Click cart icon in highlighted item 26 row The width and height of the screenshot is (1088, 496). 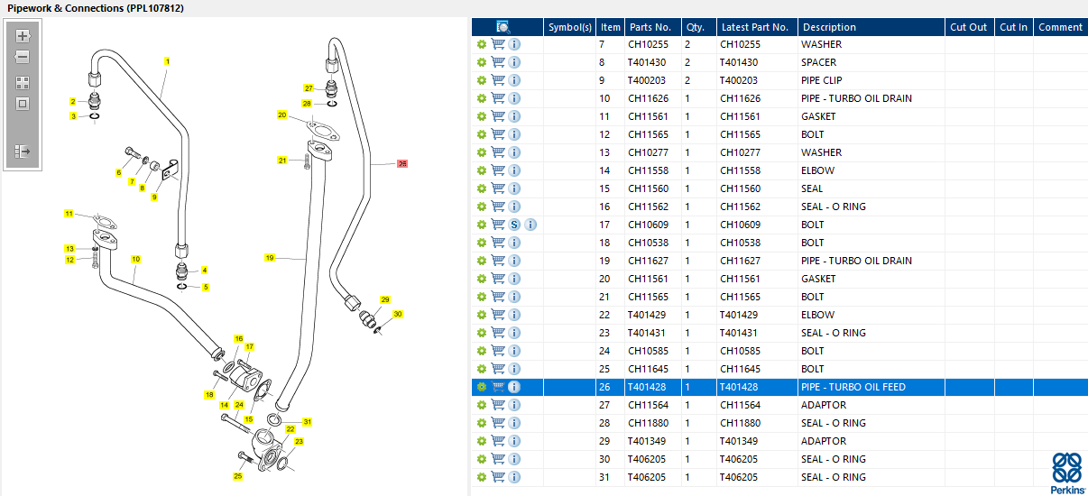[x=498, y=387]
